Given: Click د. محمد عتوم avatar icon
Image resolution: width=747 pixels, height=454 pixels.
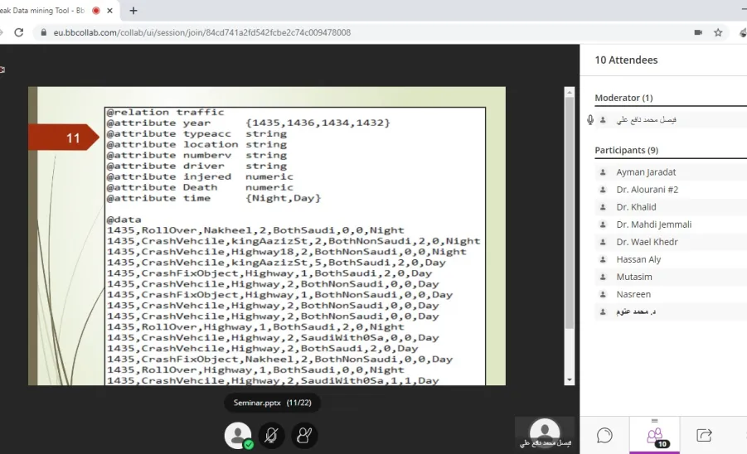Looking at the screenshot, I should 603,312.
